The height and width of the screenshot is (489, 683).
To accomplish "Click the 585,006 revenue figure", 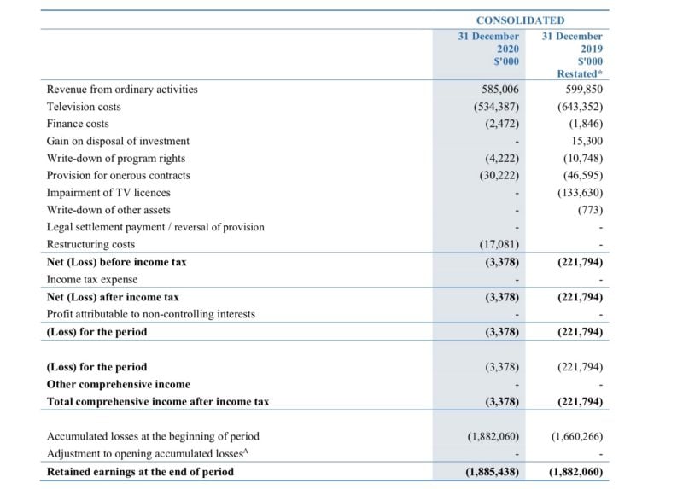I will point(500,89).
